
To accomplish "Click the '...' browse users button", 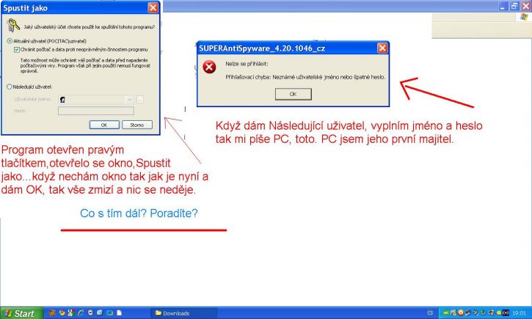I will pyautogui.click(x=139, y=99).
